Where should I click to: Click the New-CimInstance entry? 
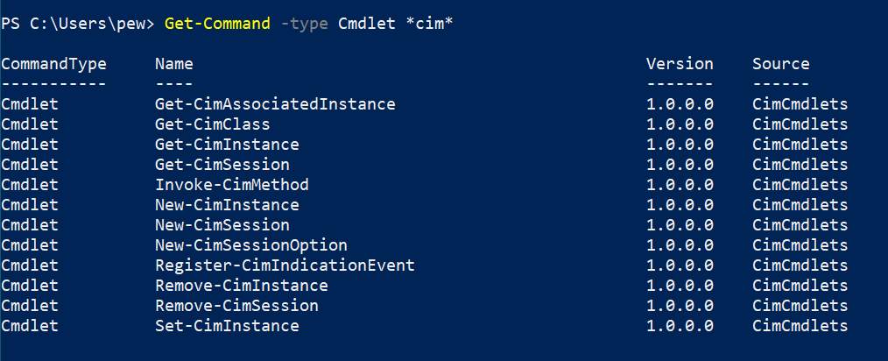tap(227, 204)
